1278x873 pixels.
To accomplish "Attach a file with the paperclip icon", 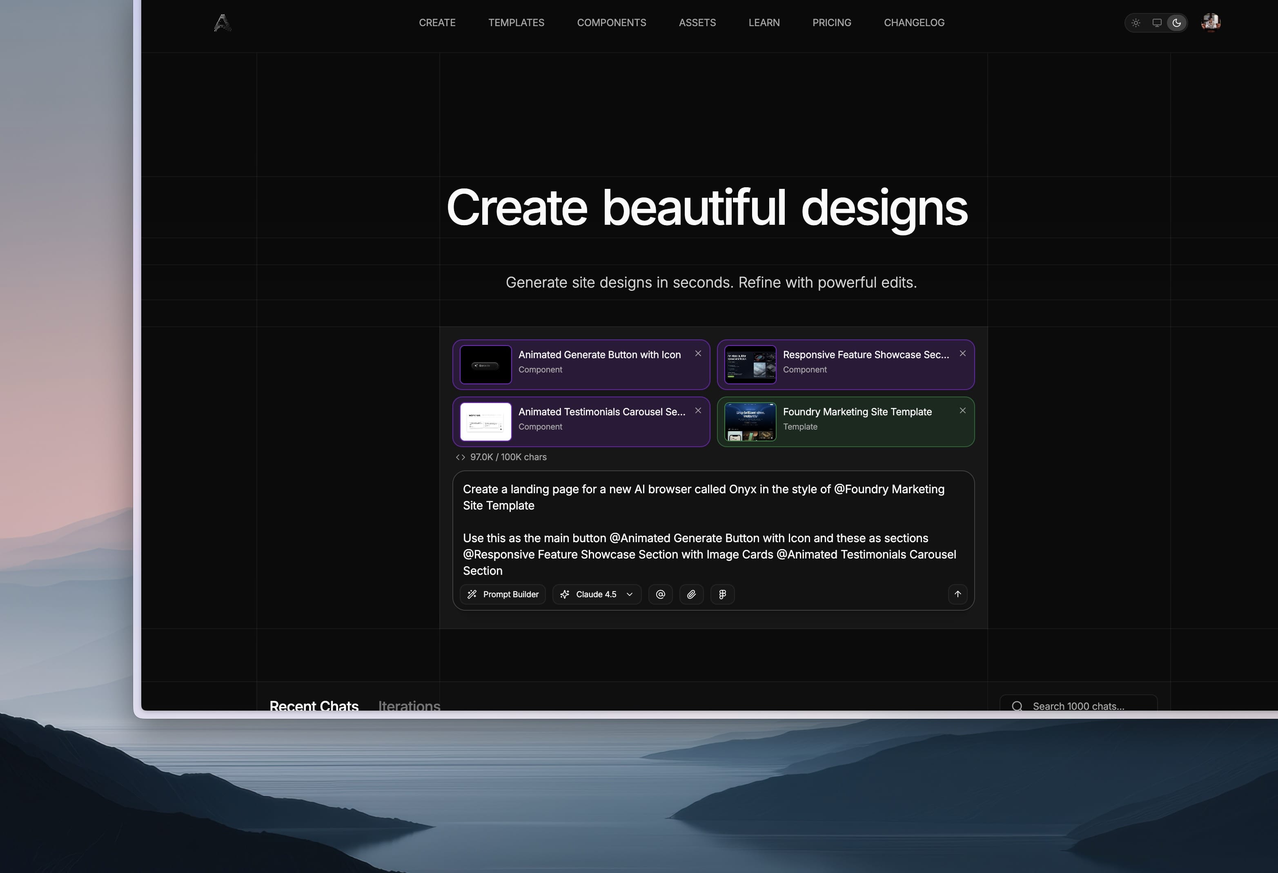I will tap(691, 594).
